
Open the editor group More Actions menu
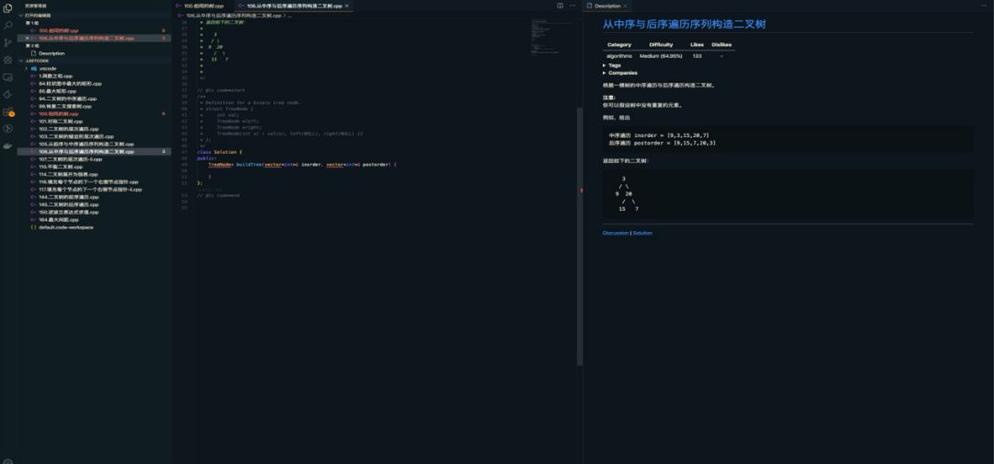572,6
